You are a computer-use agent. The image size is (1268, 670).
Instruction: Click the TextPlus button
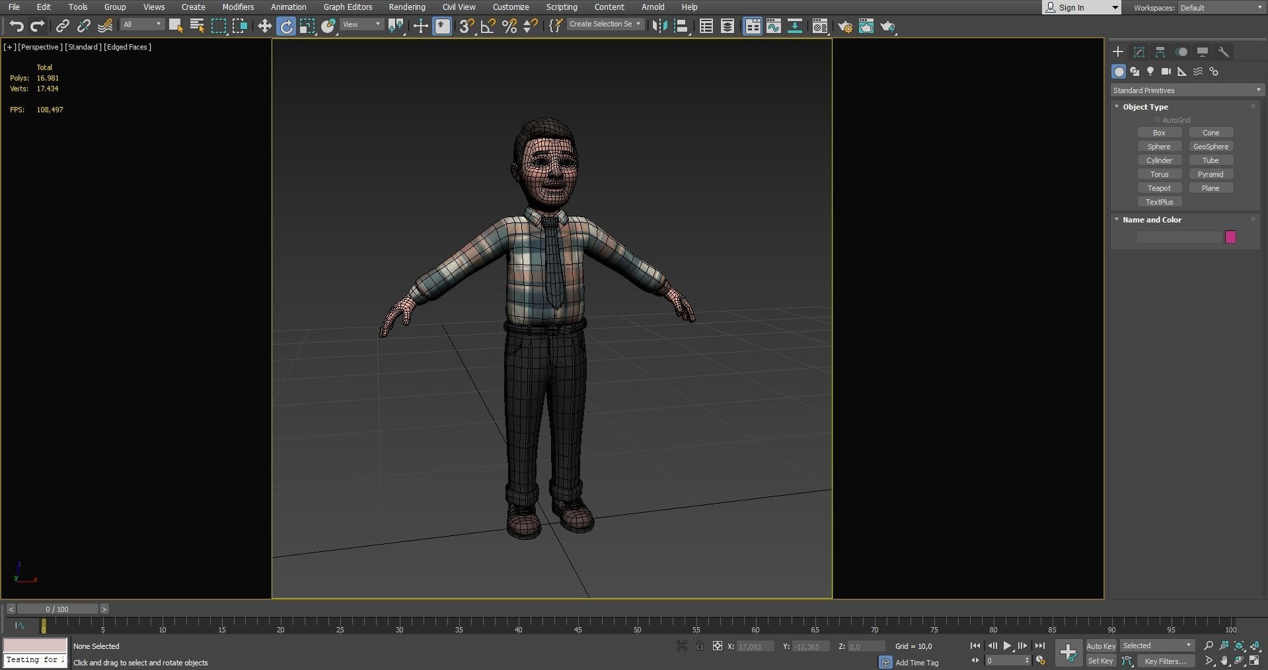coord(1159,202)
